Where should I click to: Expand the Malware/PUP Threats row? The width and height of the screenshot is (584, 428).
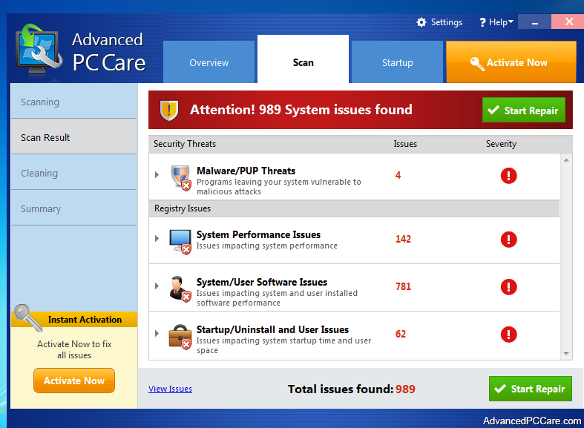pyautogui.click(x=157, y=175)
